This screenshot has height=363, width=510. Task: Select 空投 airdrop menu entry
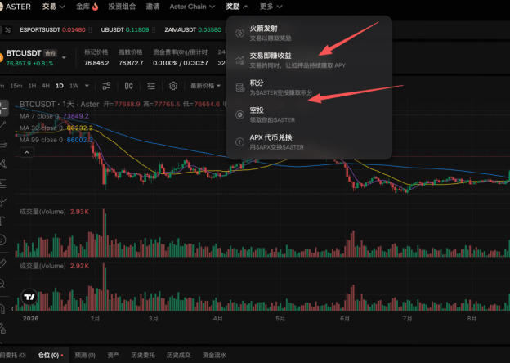[309, 114]
